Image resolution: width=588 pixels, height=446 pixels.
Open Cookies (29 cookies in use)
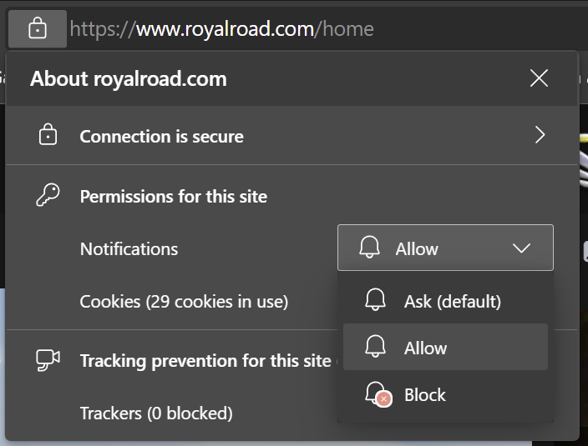[x=184, y=301]
